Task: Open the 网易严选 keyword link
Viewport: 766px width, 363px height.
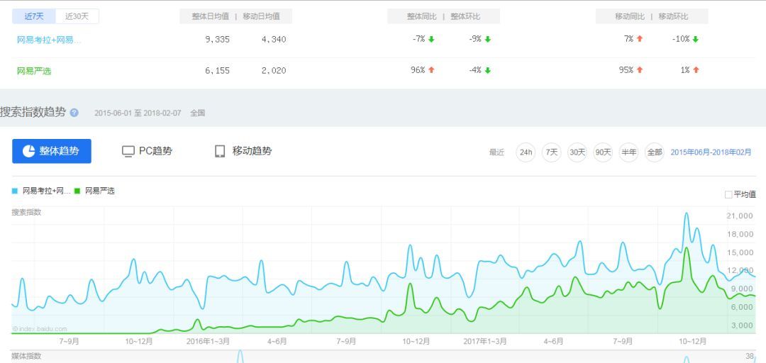Action: (x=34, y=71)
